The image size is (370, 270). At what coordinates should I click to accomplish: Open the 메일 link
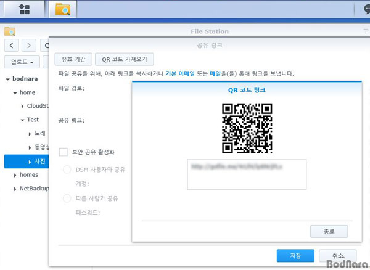215,73
